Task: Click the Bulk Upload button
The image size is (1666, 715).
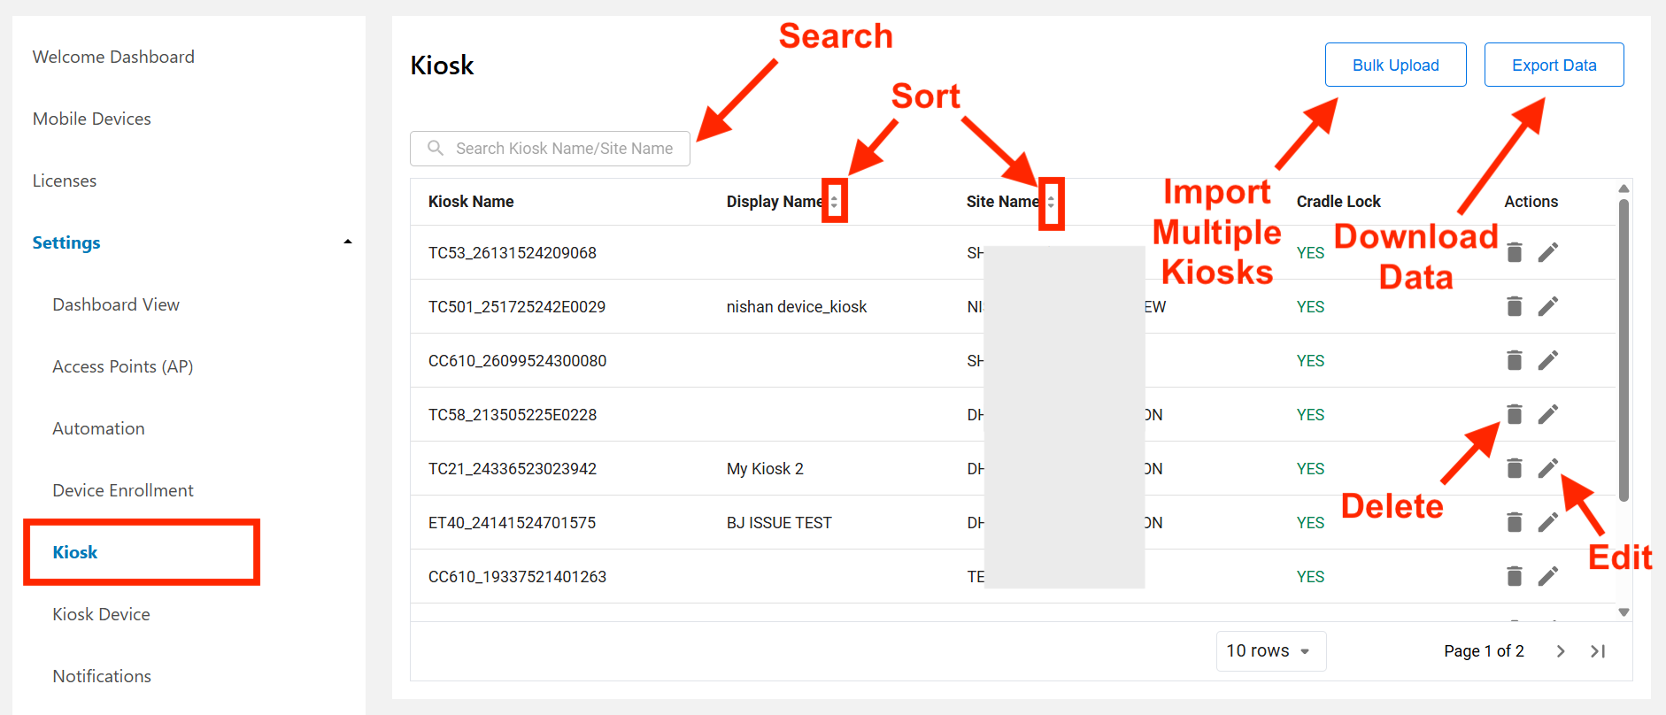Action: tap(1395, 65)
